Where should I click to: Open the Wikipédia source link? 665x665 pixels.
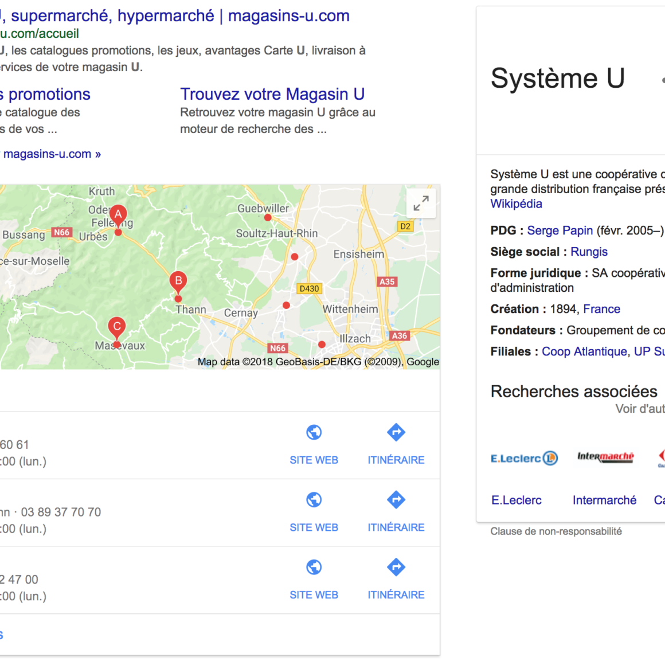pos(516,204)
